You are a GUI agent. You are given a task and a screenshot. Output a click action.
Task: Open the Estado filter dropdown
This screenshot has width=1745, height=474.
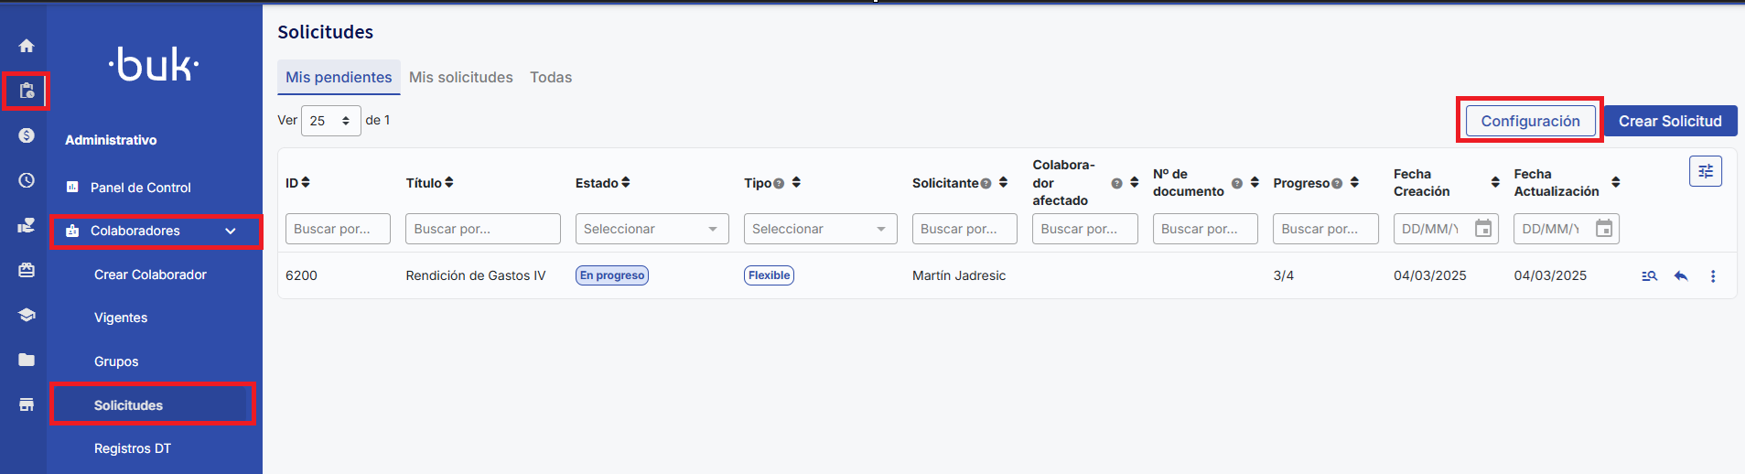(652, 229)
